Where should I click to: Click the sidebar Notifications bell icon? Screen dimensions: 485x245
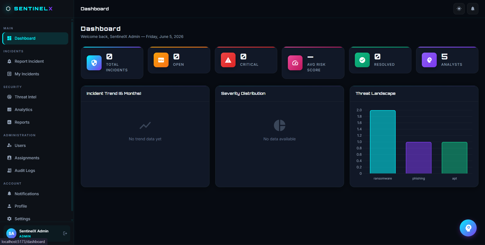pos(9,193)
